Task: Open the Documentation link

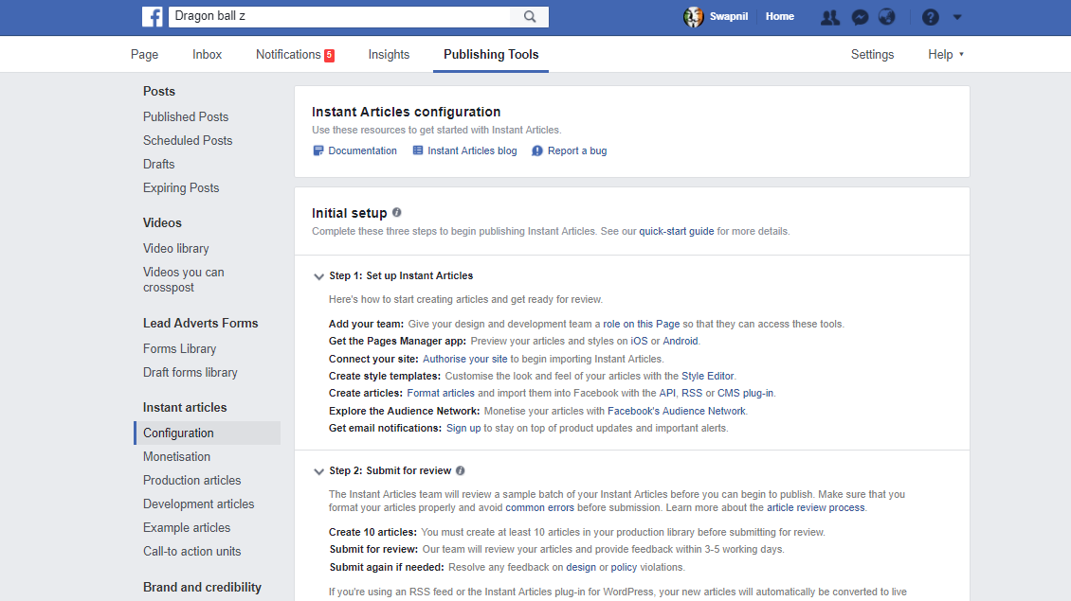Action: point(362,150)
